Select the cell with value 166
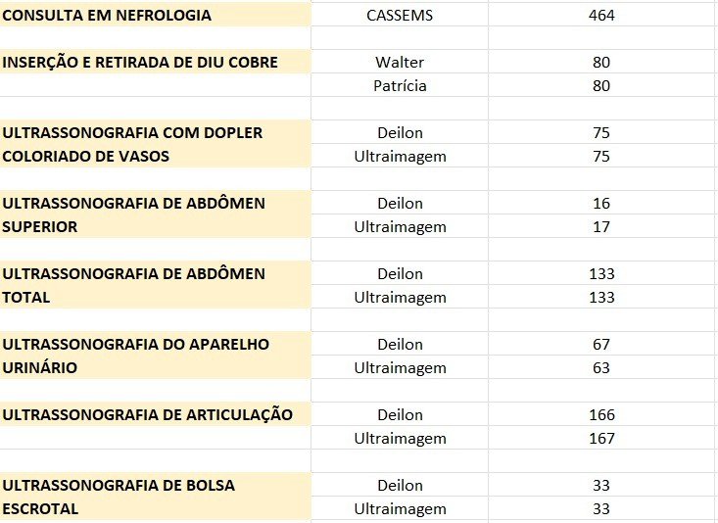 coord(601,414)
